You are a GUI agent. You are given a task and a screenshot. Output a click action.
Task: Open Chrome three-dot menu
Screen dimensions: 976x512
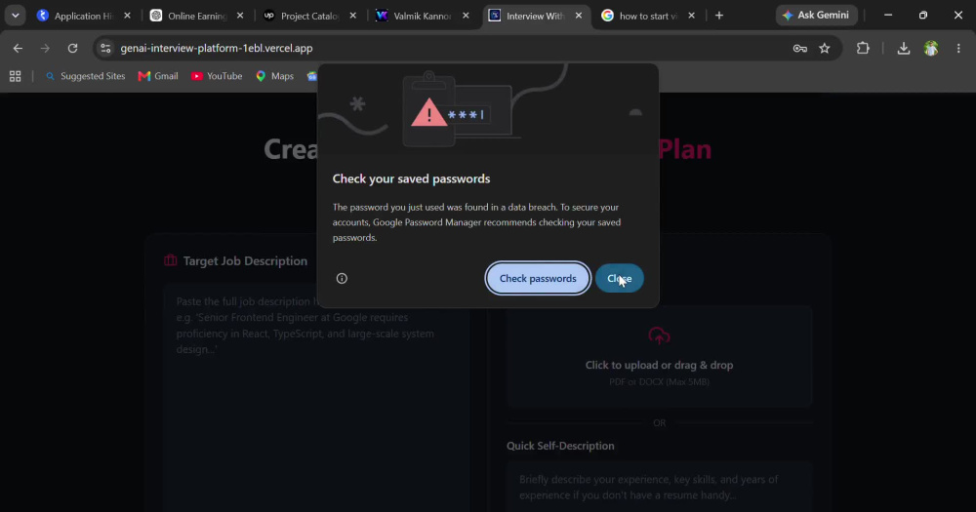[x=958, y=48]
